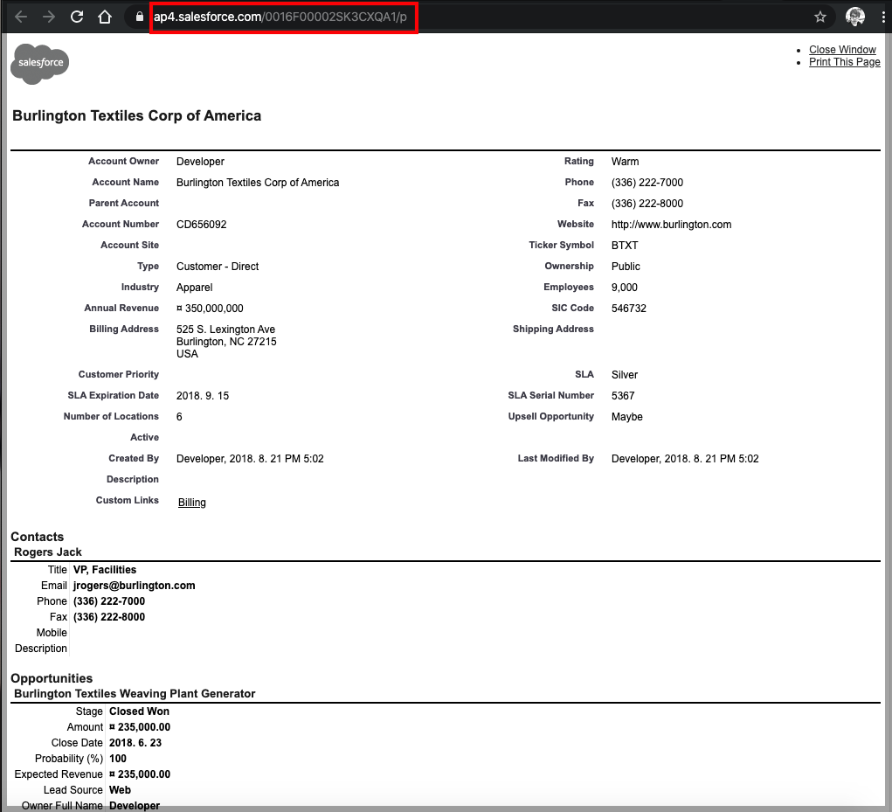This screenshot has height=812, width=892.
Task: Click the browser back arrow
Action: 21,17
